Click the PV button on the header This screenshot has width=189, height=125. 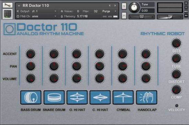pyautogui.click(x=186, y=15)
